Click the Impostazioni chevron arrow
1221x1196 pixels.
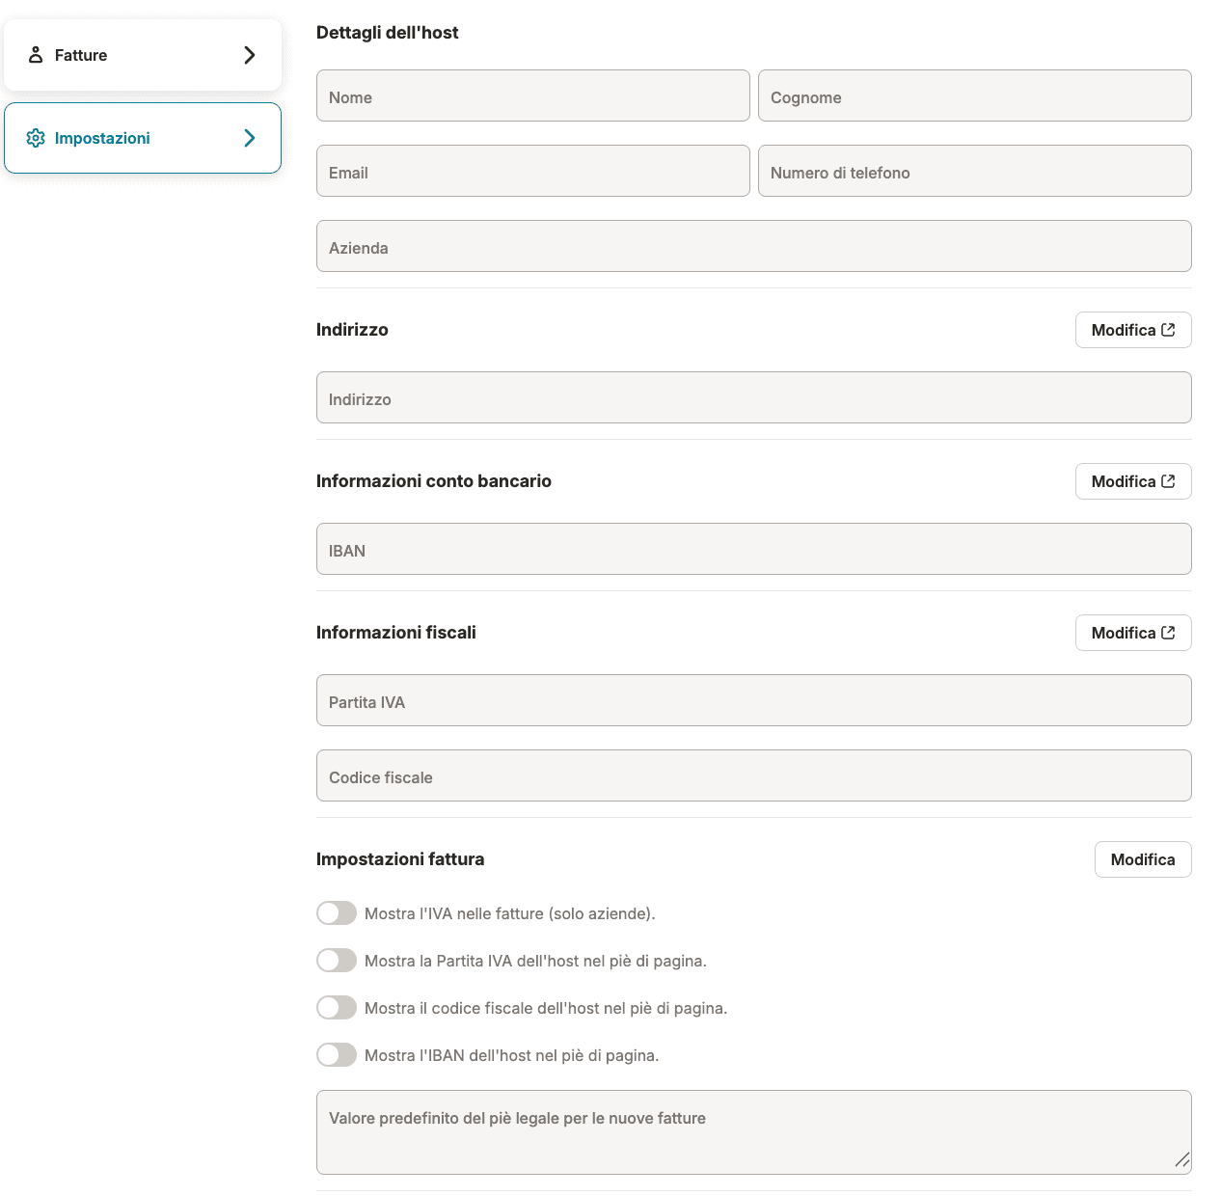250,138
